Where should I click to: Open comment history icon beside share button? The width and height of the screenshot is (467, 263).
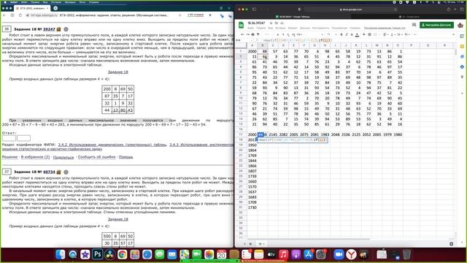click(414, 25)
